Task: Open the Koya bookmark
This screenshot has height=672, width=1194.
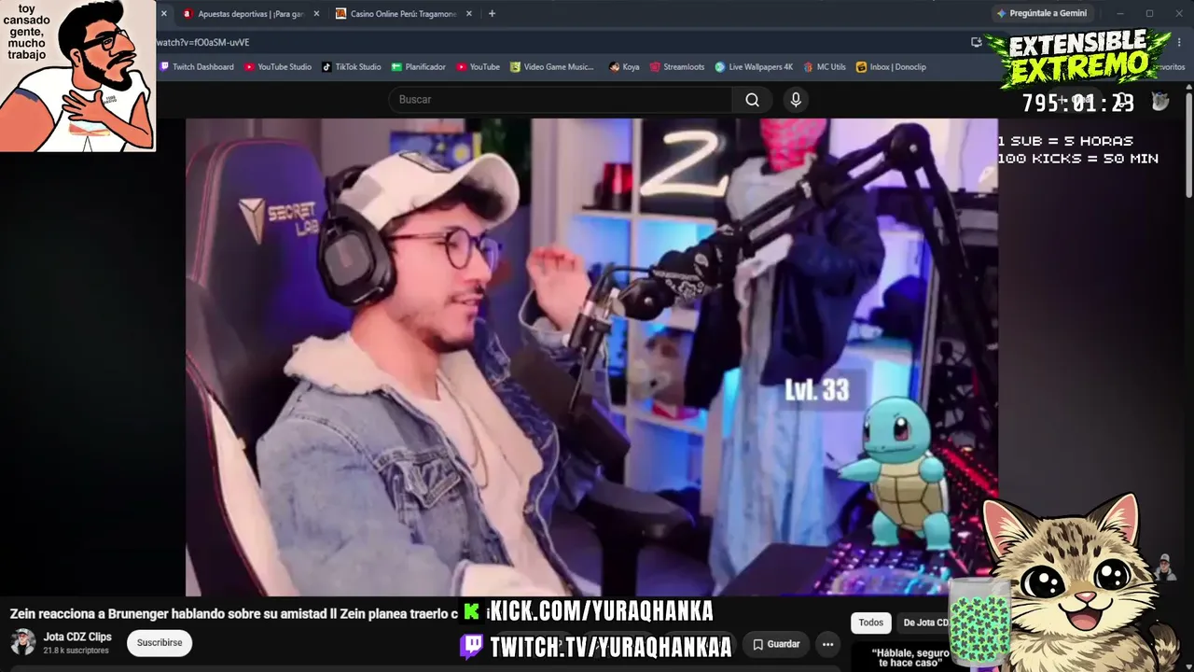Action: 624,67
